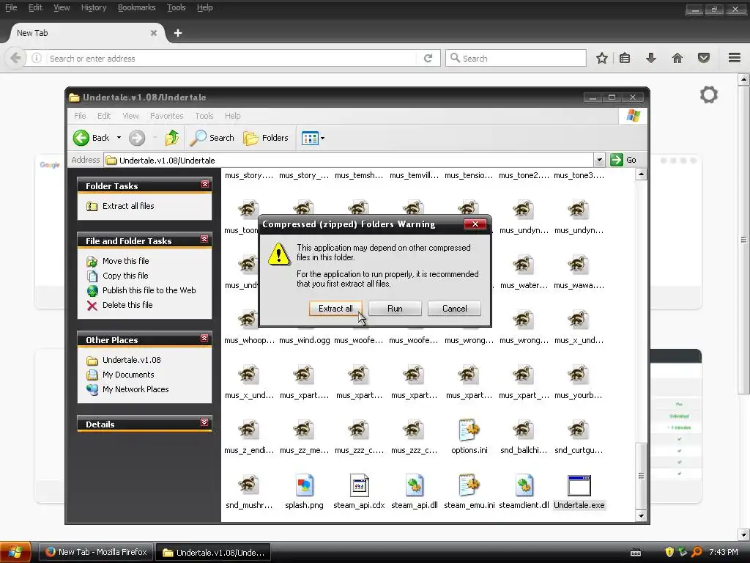Select the options.ini file icon
This screenshot has width=750, height=563.
point(469,430)
